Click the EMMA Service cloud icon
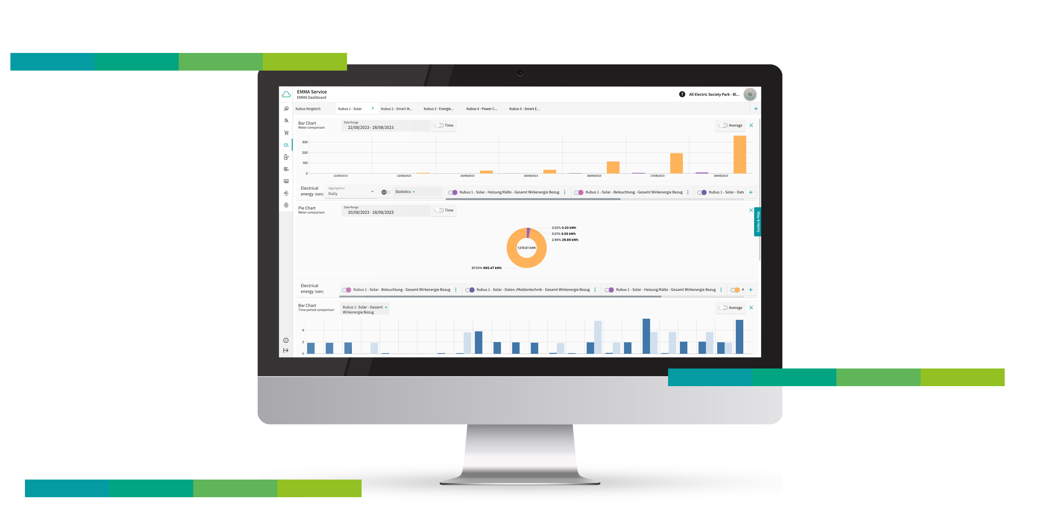The width and height of the screenshot is (1039, 519). 286,95
